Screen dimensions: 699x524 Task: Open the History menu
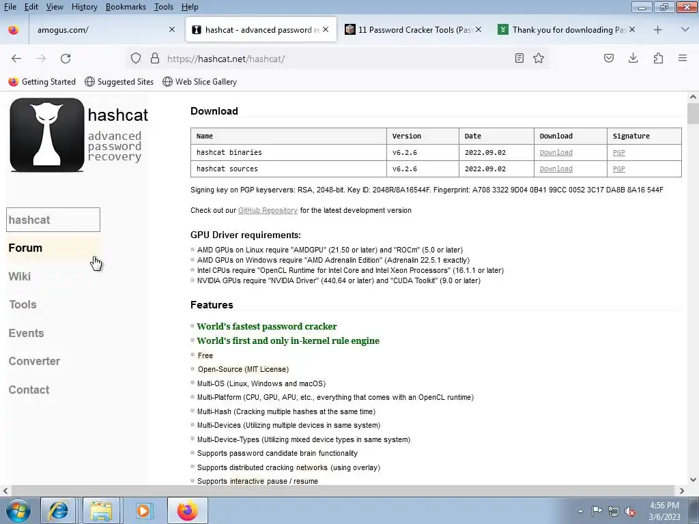pos(84,7)
